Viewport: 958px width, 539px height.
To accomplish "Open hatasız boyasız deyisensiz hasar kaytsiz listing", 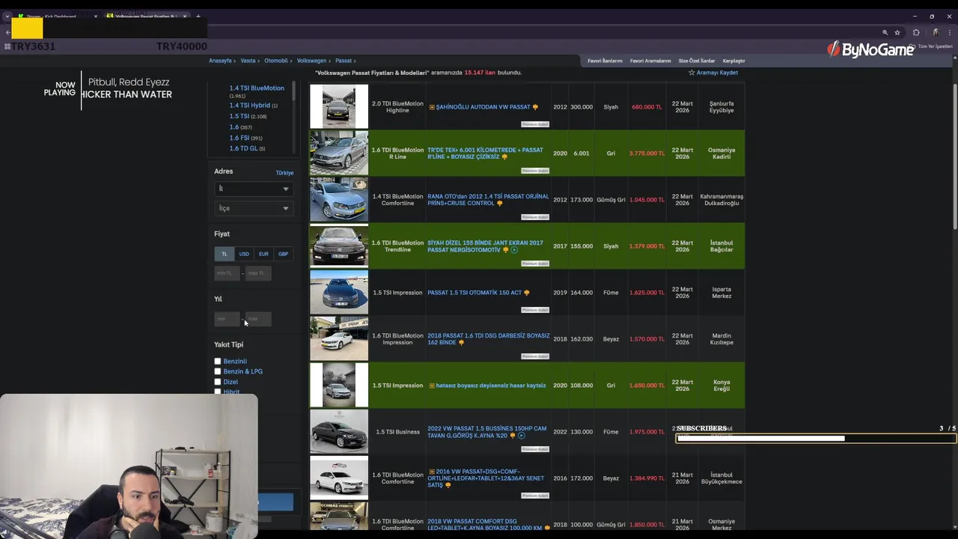I will (x=491, y=386).
